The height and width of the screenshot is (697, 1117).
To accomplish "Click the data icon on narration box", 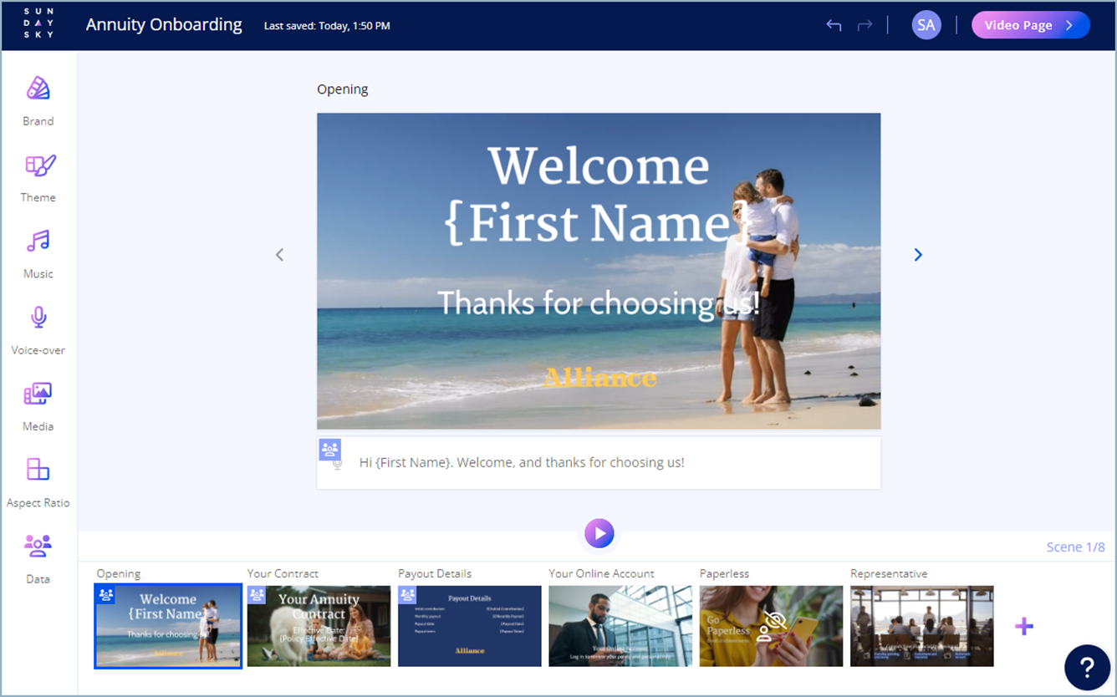I will (329, 449).
